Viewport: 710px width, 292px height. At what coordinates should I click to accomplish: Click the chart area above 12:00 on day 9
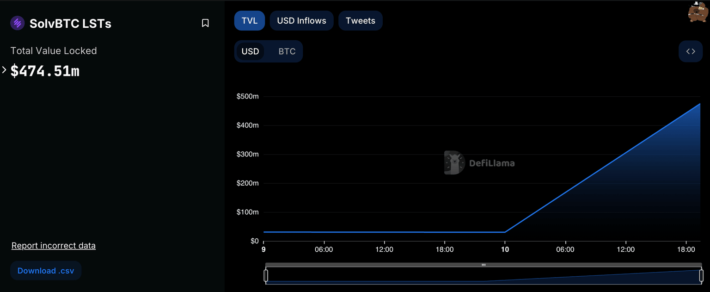(x=384, y=232)
